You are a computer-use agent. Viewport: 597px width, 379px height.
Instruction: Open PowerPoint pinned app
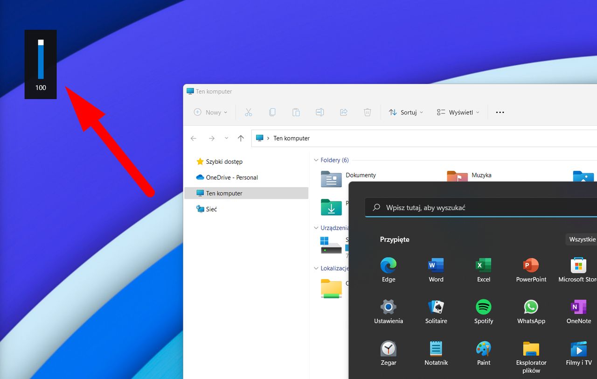point(531,270)
